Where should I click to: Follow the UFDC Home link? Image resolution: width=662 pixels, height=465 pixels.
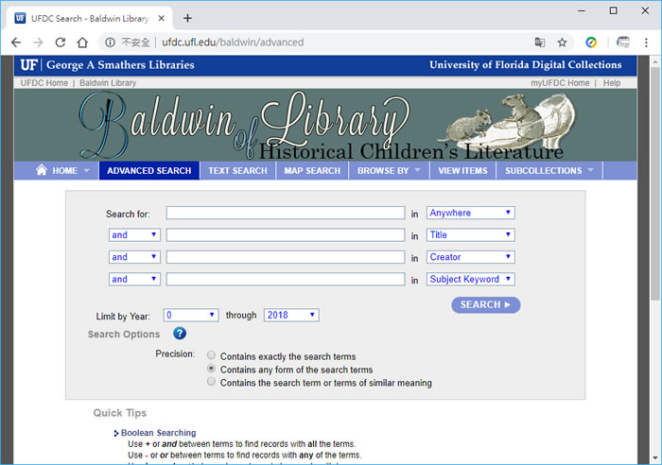(x=44, y=83)
